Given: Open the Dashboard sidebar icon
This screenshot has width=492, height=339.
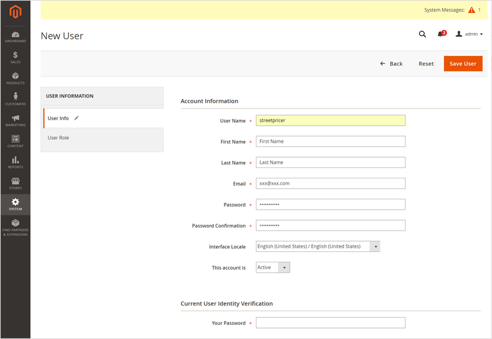Looking at the screenshot, I should tap(15, 37).
